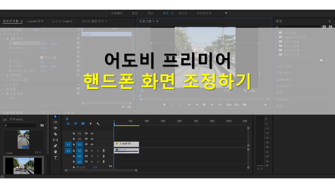The width and height of the screenshot is (335, 188).
Task: Switch to 어셈블리 workspace
Action: coord(117,13)
